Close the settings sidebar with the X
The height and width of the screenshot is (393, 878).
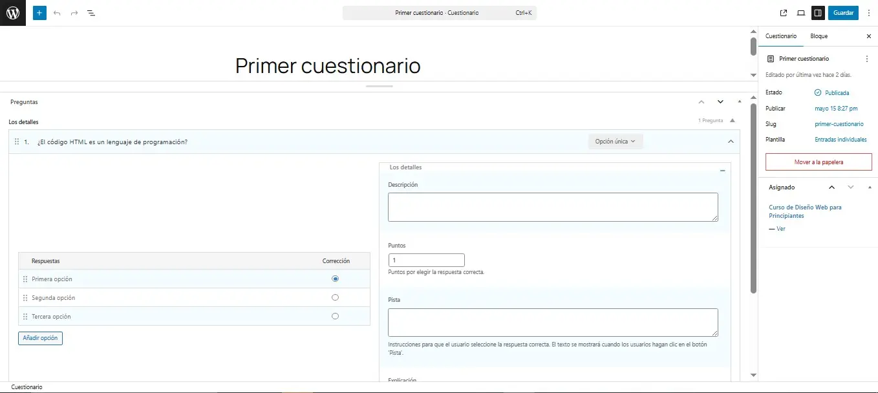(868, 36)
